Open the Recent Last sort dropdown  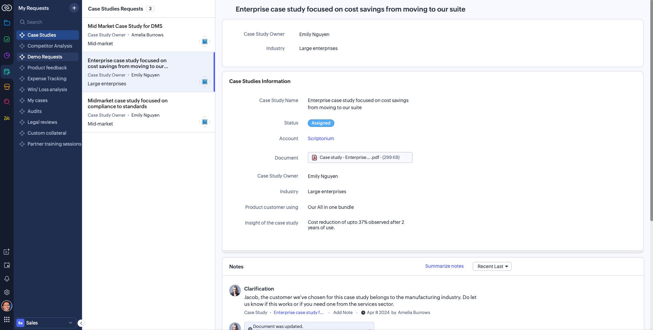pyautogui.click(x=492, y=266)
